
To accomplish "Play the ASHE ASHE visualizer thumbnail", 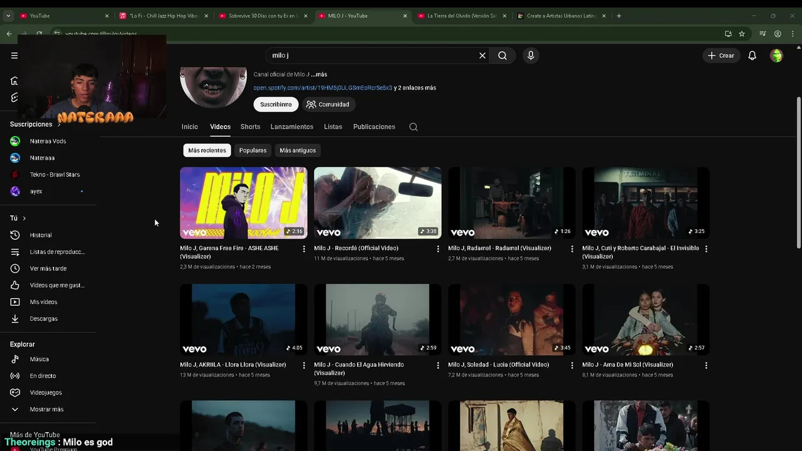I will (244, 203).
